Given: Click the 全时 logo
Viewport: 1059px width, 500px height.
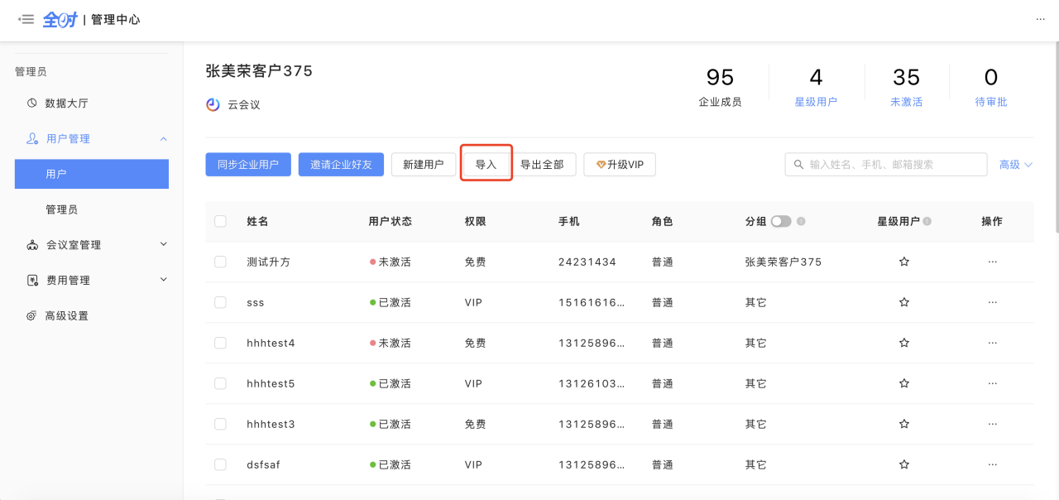Looking at the screenshot, I should tap(60, 19).
